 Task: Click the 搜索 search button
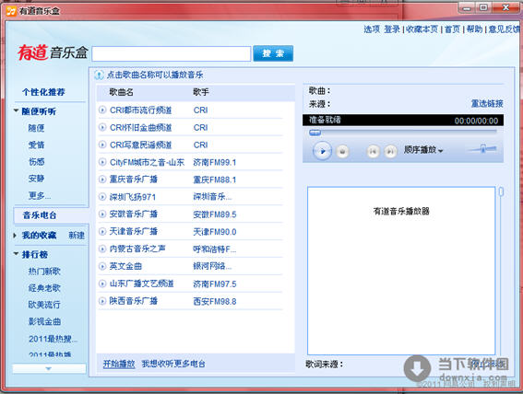tap(273, 53)
